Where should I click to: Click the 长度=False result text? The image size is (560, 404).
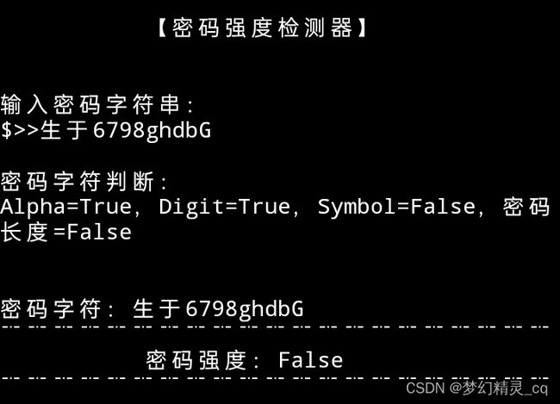point(66,233)
